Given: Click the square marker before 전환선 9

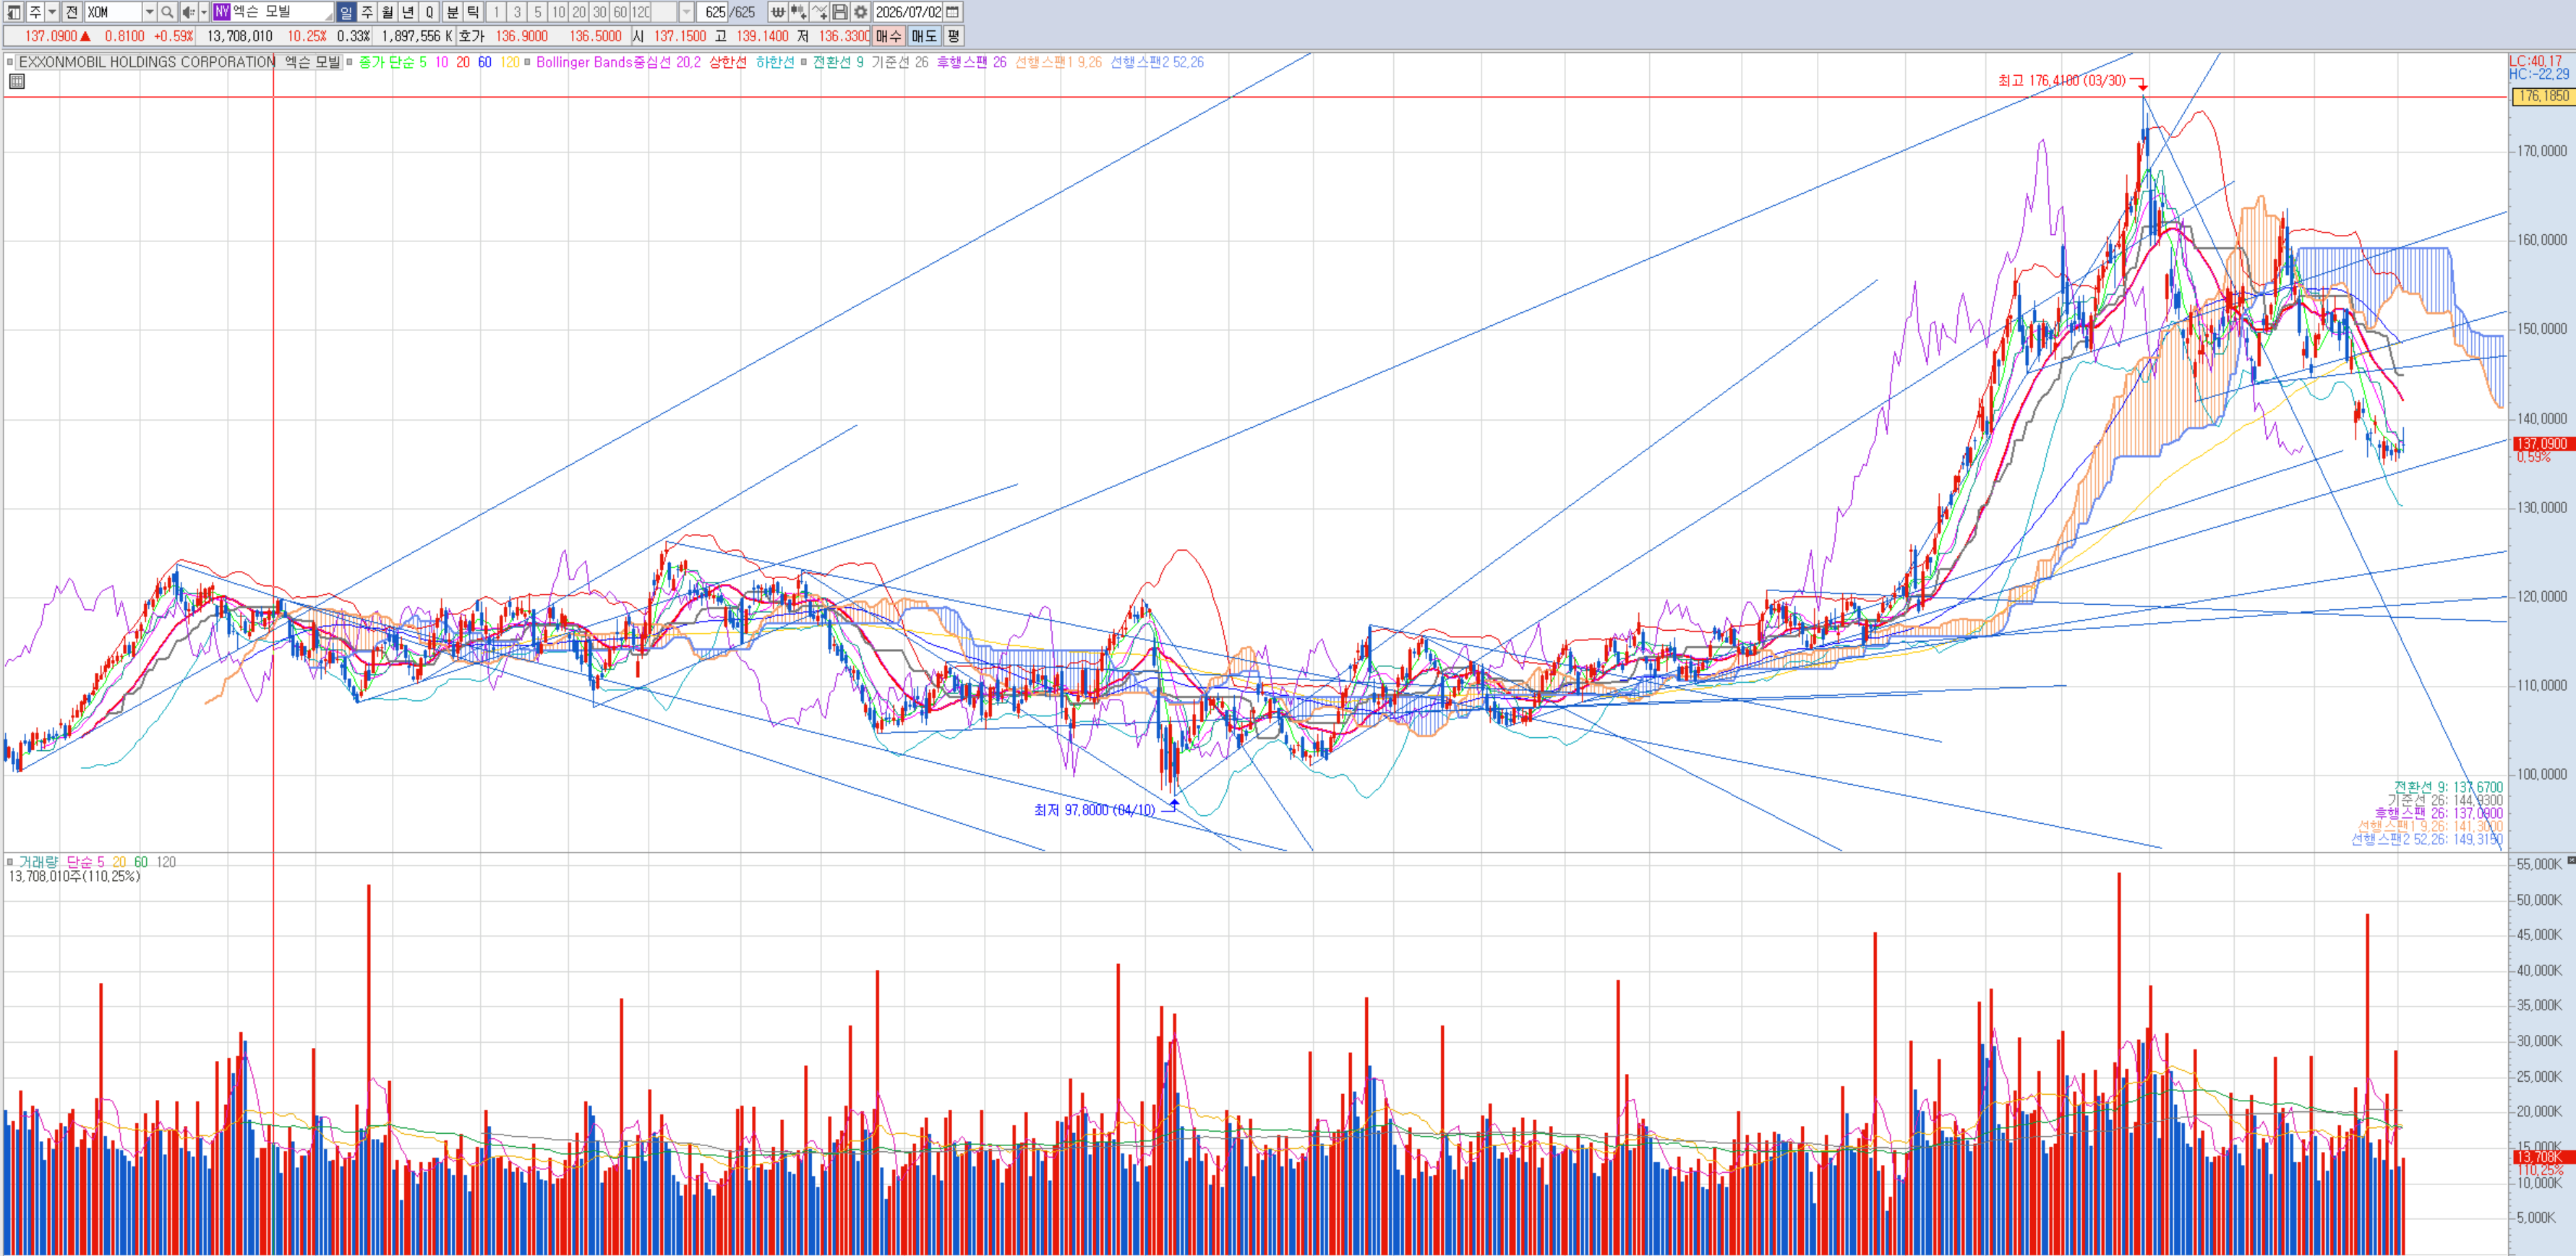Looking at the screenshot, I should coord(804,62).
